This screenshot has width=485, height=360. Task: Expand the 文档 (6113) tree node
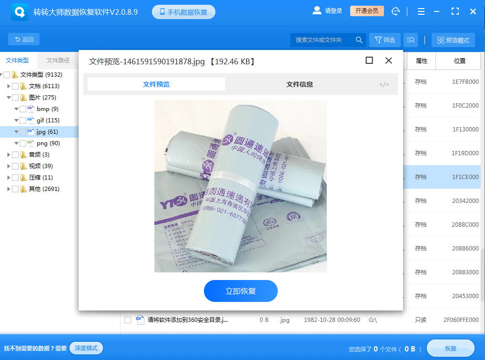point(8,86)
